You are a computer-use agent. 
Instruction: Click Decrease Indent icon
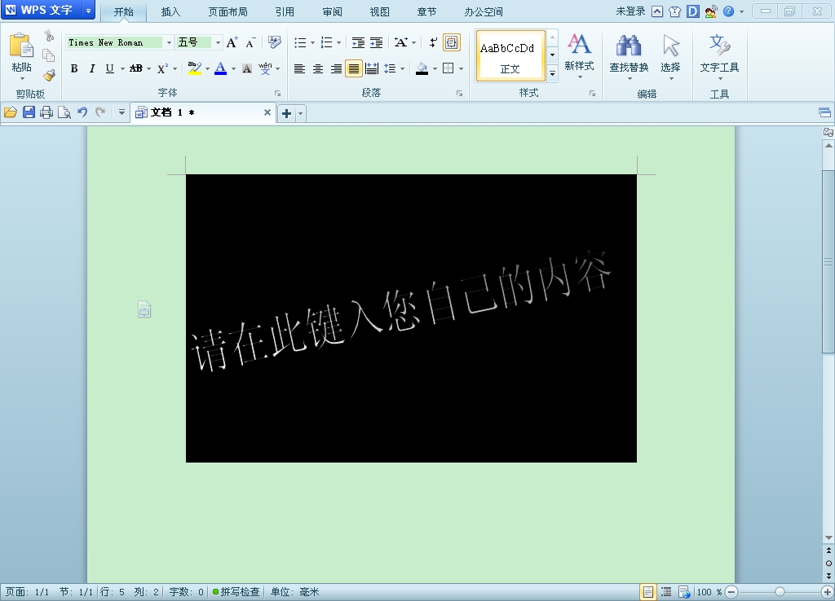358,42
